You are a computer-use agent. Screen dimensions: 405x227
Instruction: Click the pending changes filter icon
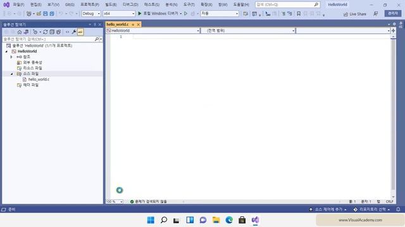35,32
